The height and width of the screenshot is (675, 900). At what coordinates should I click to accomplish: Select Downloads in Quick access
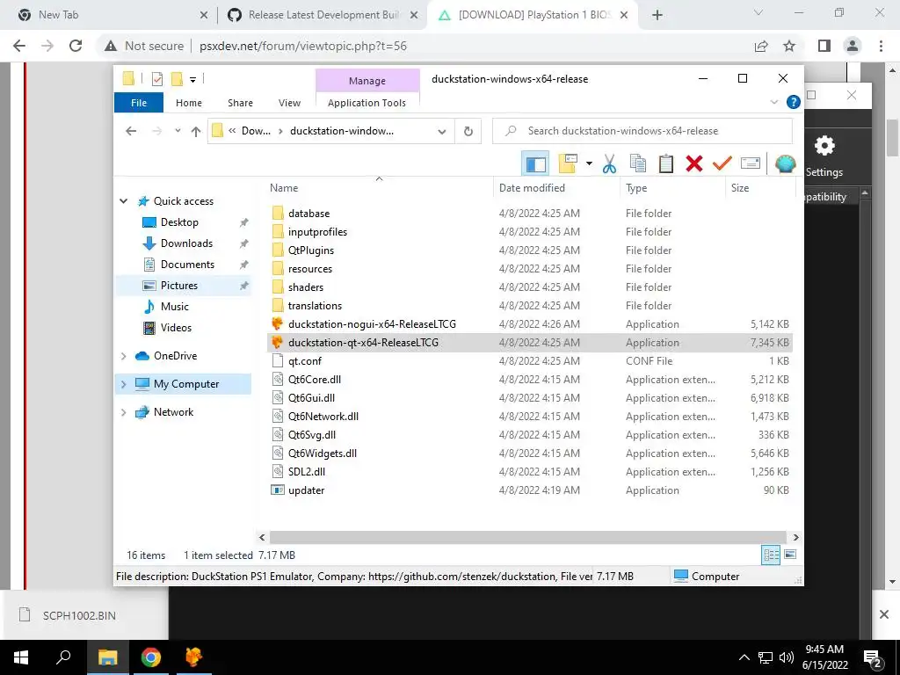186,243
